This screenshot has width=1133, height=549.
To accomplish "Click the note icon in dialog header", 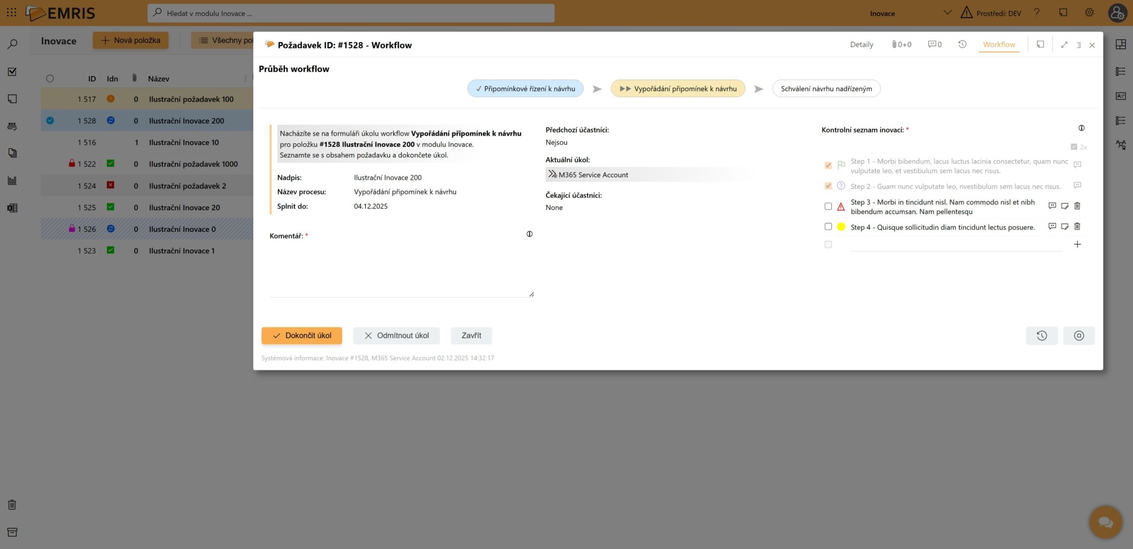I will 1040,44.
